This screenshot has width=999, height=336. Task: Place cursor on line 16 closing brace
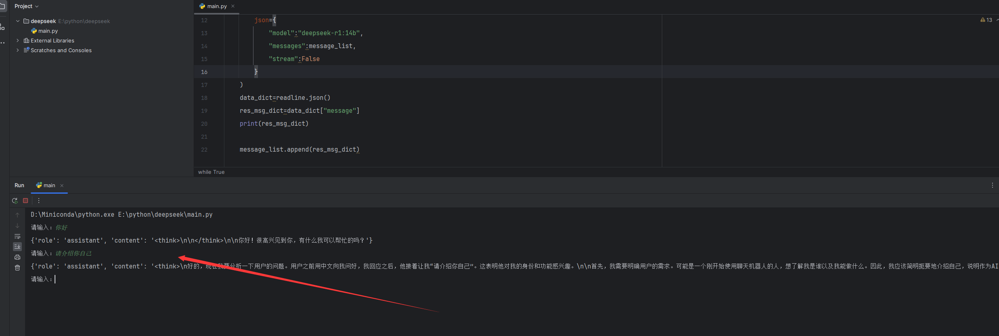(256, 72)
